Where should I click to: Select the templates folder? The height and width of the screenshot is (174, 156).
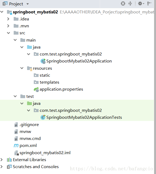(49, 82)
